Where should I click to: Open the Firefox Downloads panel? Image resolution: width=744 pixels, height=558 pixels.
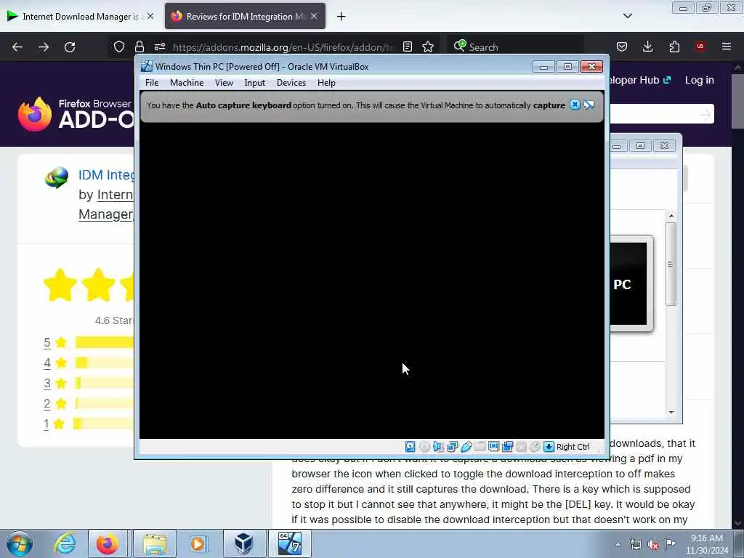click(x=647, y=46)
